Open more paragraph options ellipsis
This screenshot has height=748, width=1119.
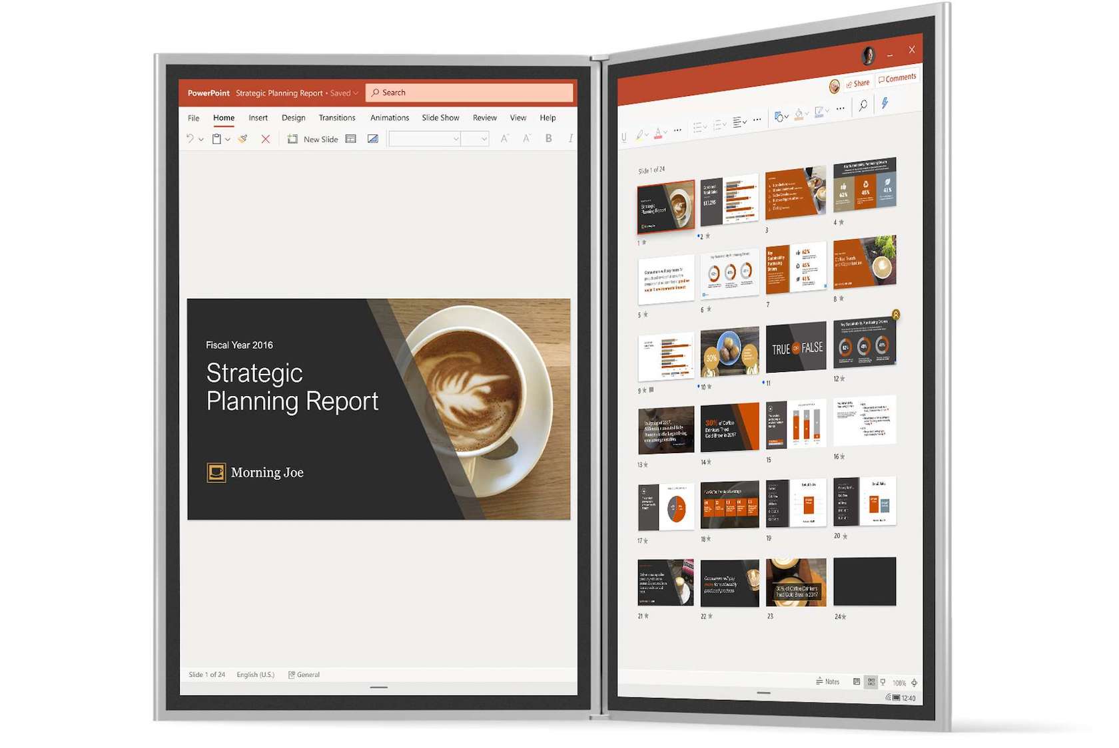[x=757, y=120]
